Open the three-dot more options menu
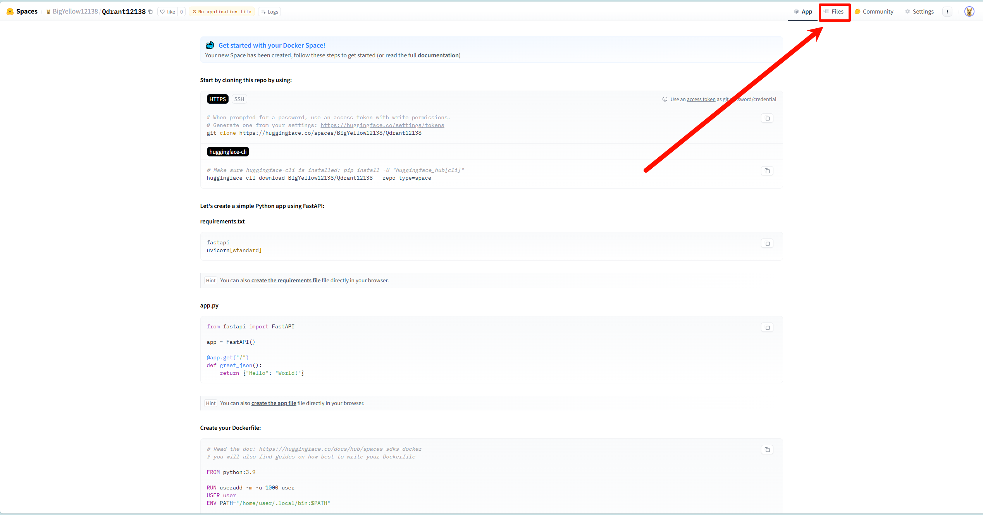This screenshot has width=983, height=515. (947, 12)
